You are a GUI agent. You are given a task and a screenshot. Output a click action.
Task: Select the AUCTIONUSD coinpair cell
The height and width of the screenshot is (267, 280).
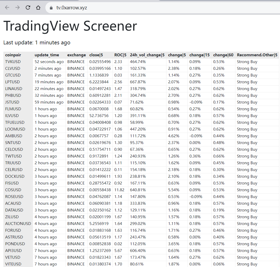[18, 224]
